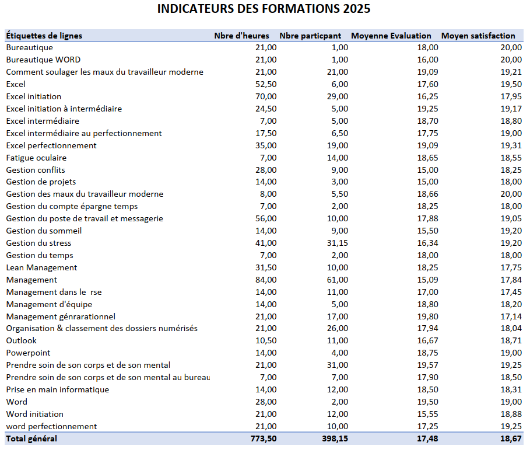530x449 pixels.
Task: Select the 'Moyen satisfaction' column header
Action: coord(478,36)
